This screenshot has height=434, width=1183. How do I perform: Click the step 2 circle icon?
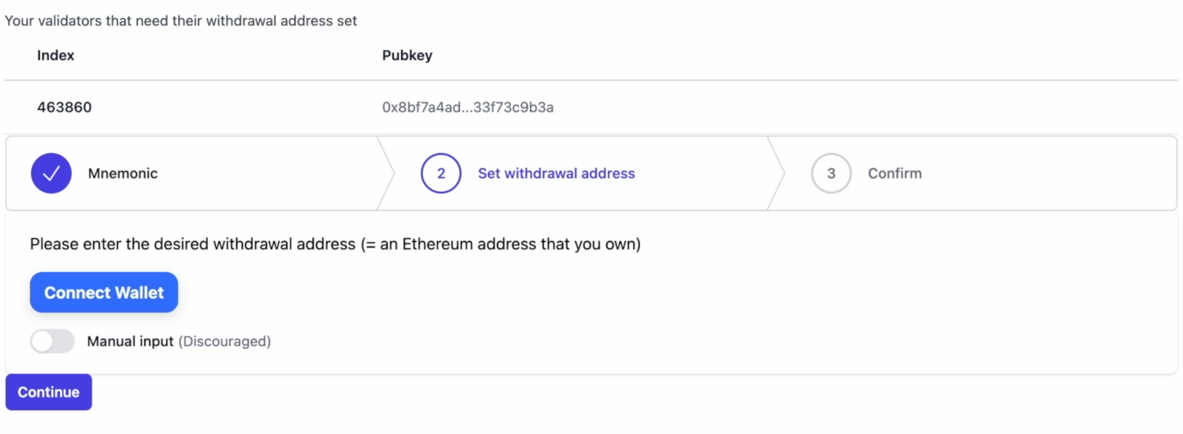tap(441, 173)
